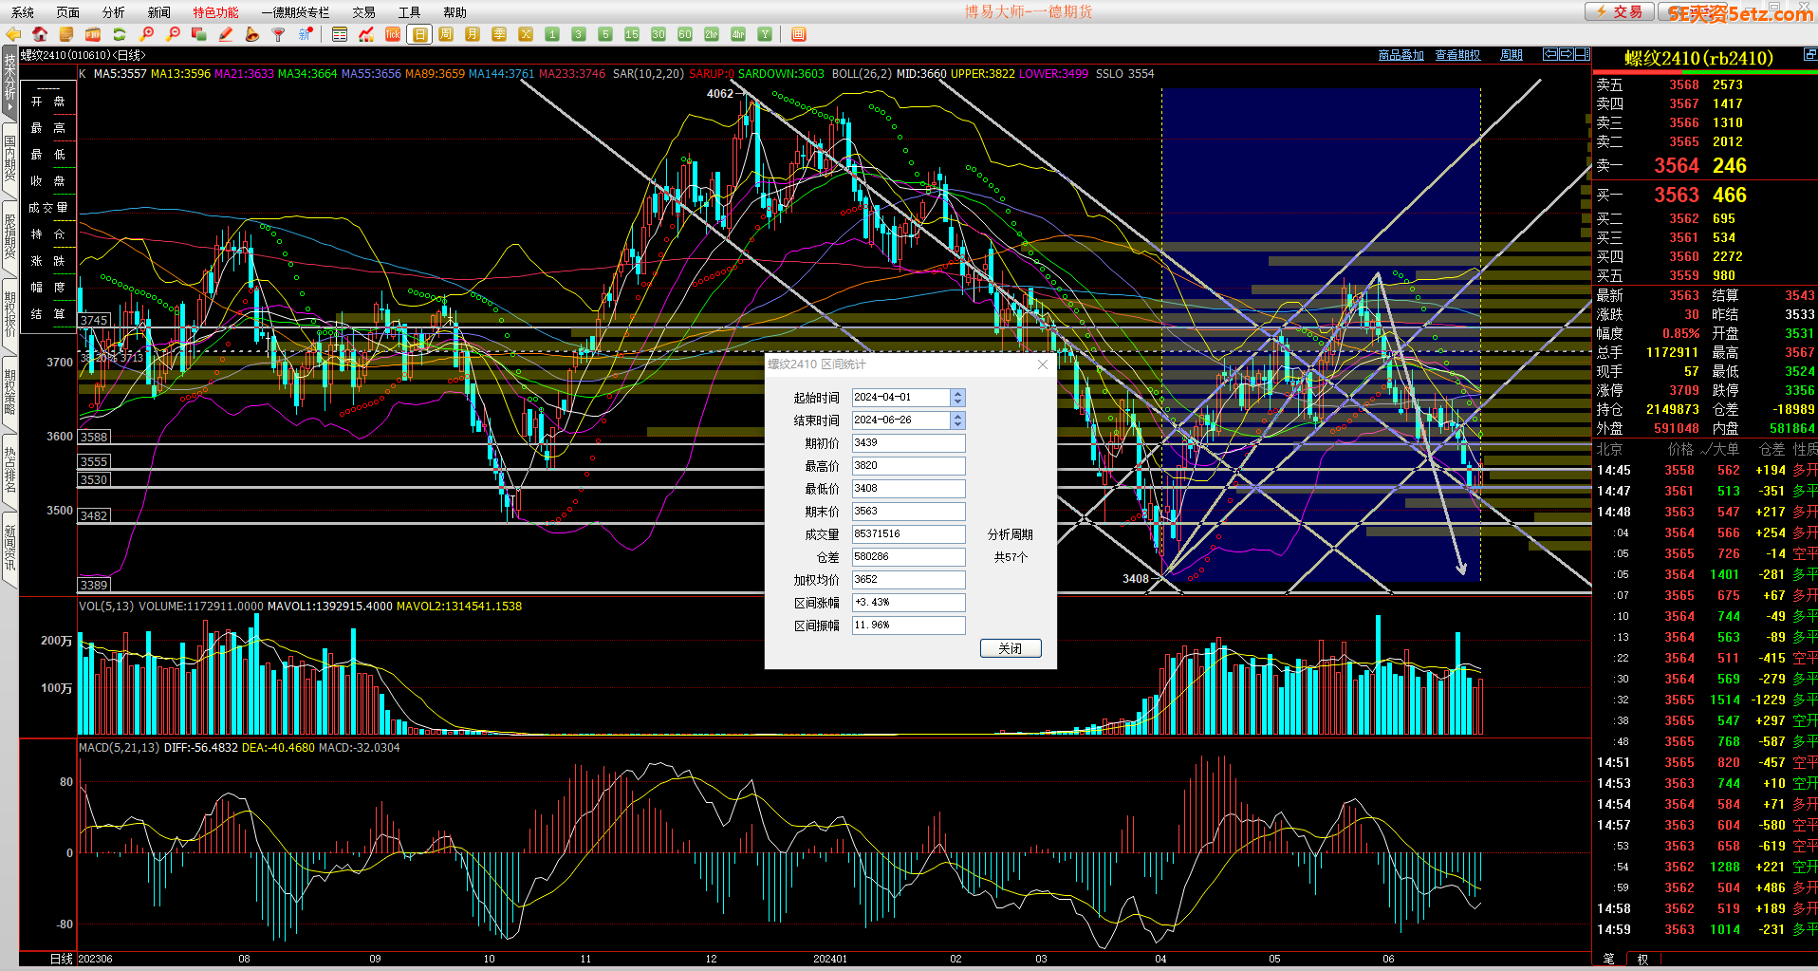Click the yellow back arrow icon
The height and width of the screenshot is (971, 1818).
[13, 34]
